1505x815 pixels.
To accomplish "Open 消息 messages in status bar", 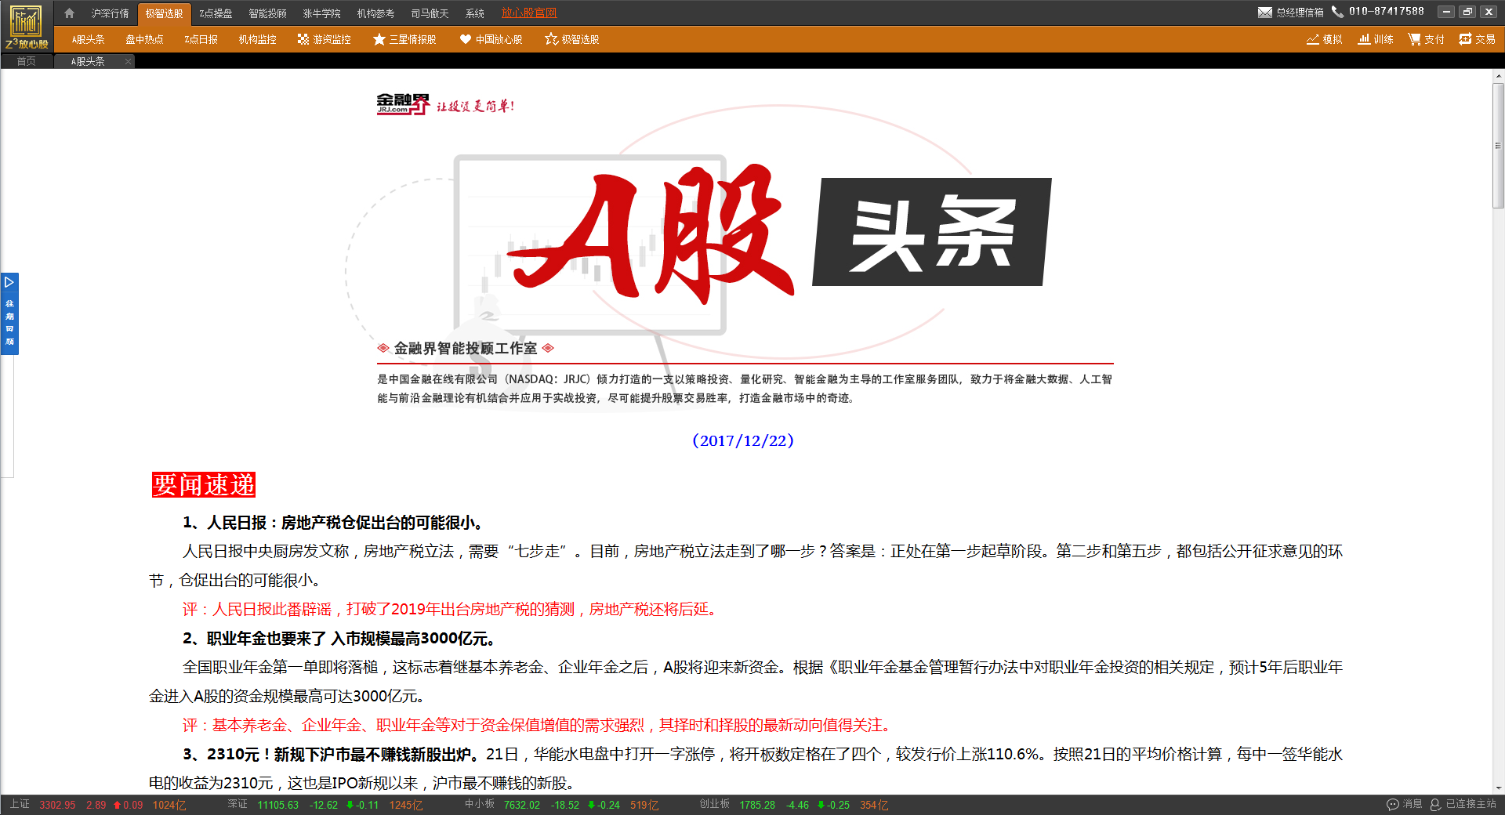I will click(x=1404, y=804).
